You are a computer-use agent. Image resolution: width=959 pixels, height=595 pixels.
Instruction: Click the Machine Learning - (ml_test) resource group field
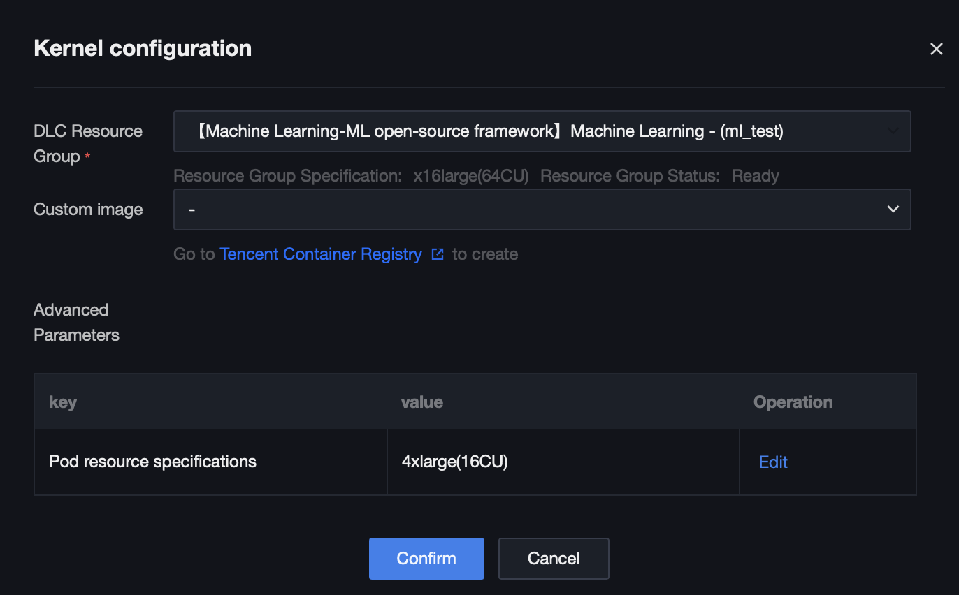(x=489, y=131)
